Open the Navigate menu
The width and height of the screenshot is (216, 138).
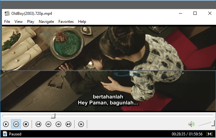[x=46, y=22]
